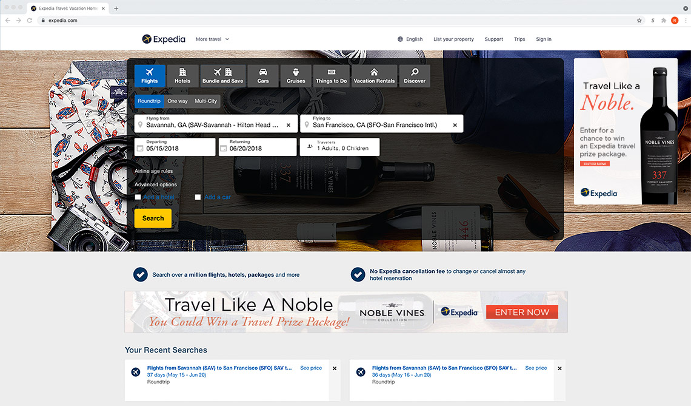Go back in browser
This screenshot has width=691, height=406.
point(7,20)
